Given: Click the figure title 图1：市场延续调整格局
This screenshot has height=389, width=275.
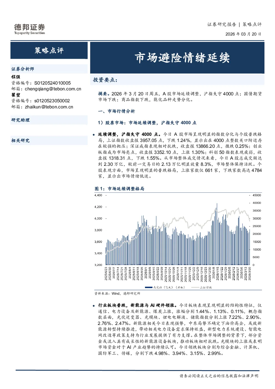Looking at the screenshot, I should coord(119,189).
